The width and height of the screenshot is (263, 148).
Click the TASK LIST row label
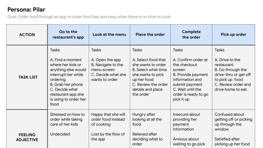(27, 77)
